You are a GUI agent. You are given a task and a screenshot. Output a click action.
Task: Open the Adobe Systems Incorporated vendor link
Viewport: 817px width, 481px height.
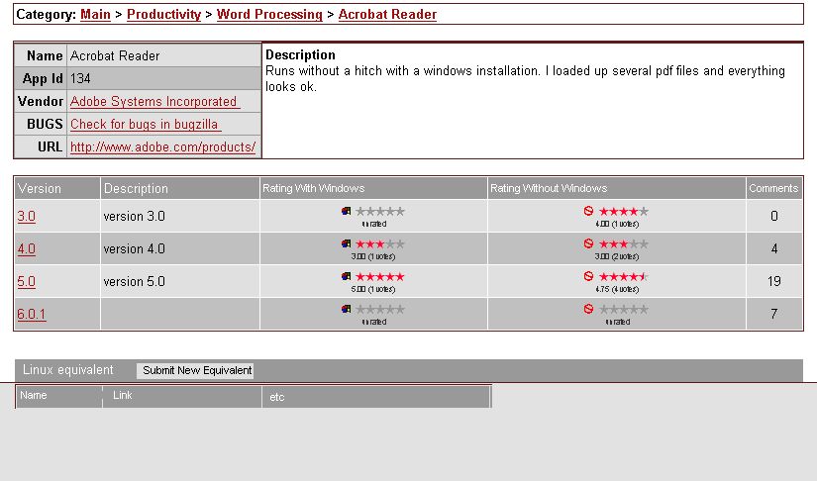point(153,101)
